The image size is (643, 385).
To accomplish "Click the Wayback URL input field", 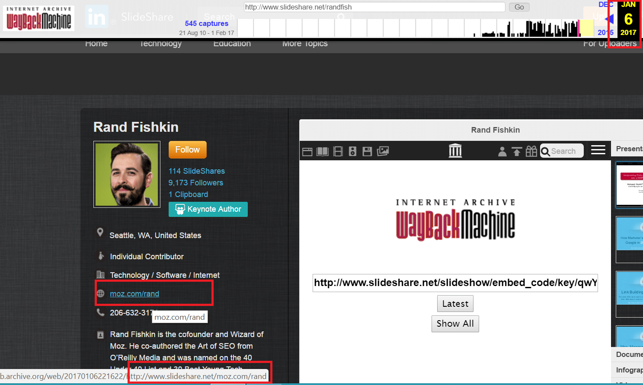I will (x=374, y=7).
